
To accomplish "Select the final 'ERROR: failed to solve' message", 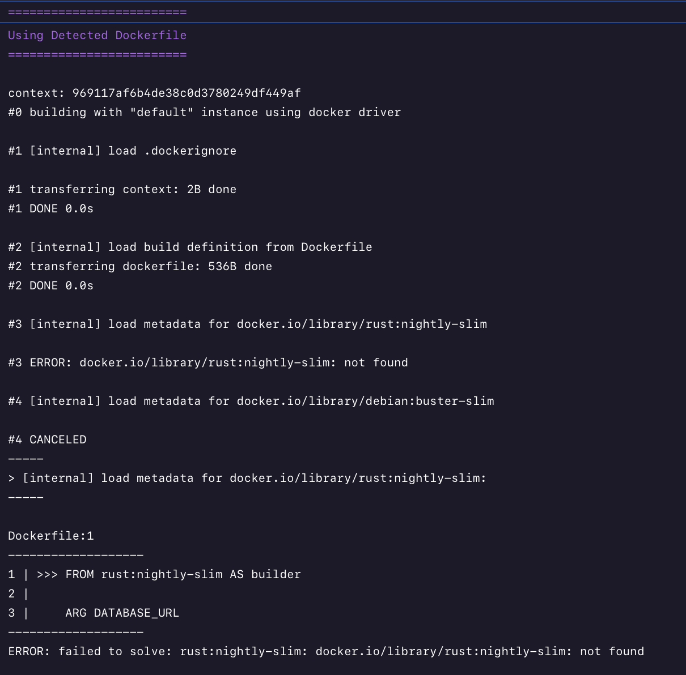I will (x=326, y=651).
